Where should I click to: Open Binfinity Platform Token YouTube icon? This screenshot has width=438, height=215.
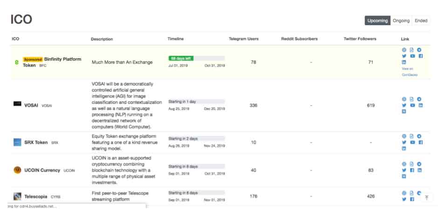point(412,56)
